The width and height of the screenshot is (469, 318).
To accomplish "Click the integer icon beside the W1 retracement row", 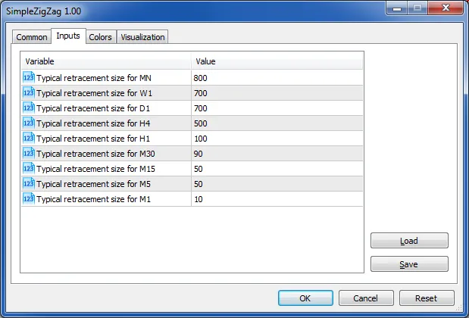I will click(x=29, y=92).
